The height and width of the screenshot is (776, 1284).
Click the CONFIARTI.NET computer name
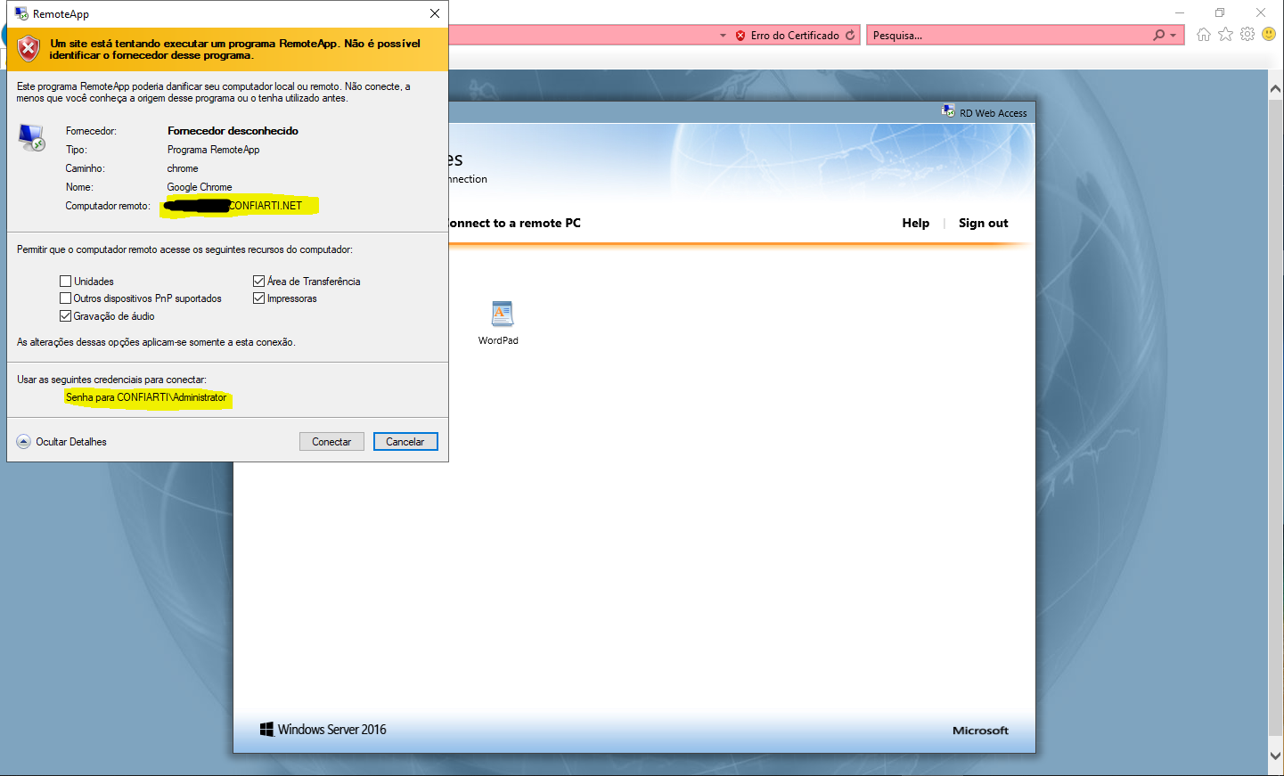[x=266, y=206]
